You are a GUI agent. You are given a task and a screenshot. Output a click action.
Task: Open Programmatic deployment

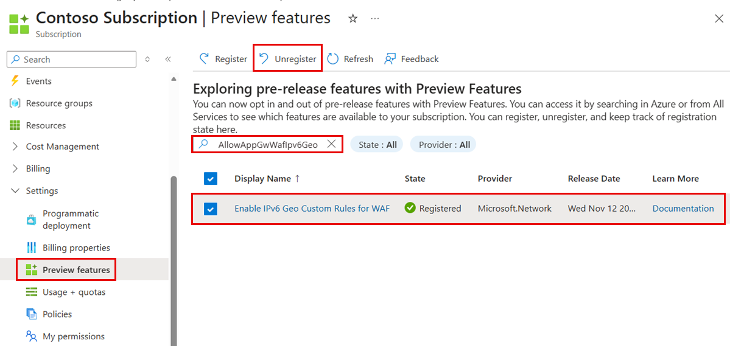coord(71,220)
